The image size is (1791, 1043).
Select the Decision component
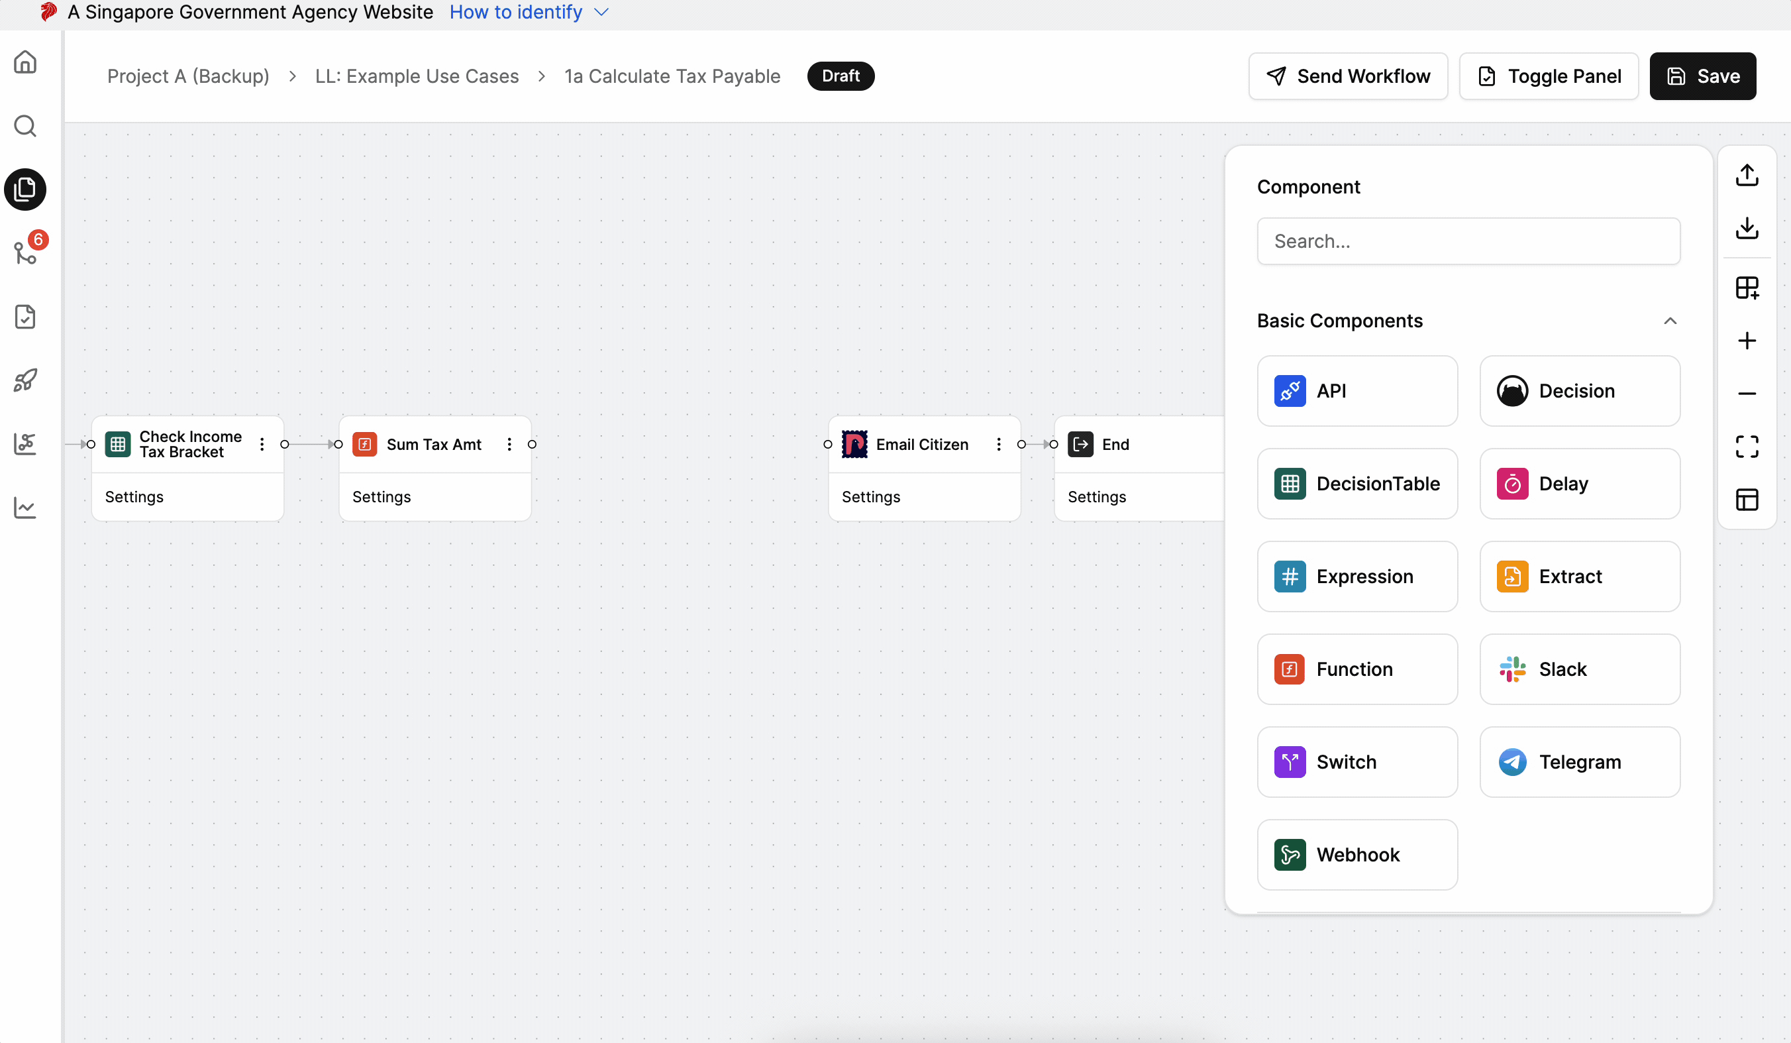pos(1580,391)
